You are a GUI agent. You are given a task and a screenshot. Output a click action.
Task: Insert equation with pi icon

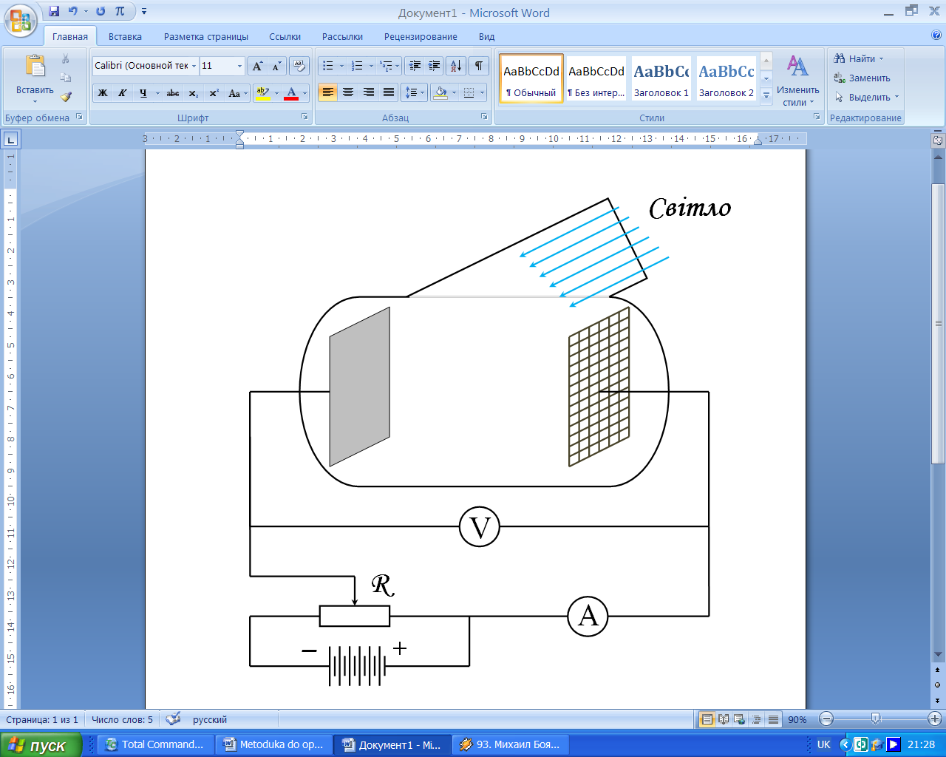click(120, 11)
